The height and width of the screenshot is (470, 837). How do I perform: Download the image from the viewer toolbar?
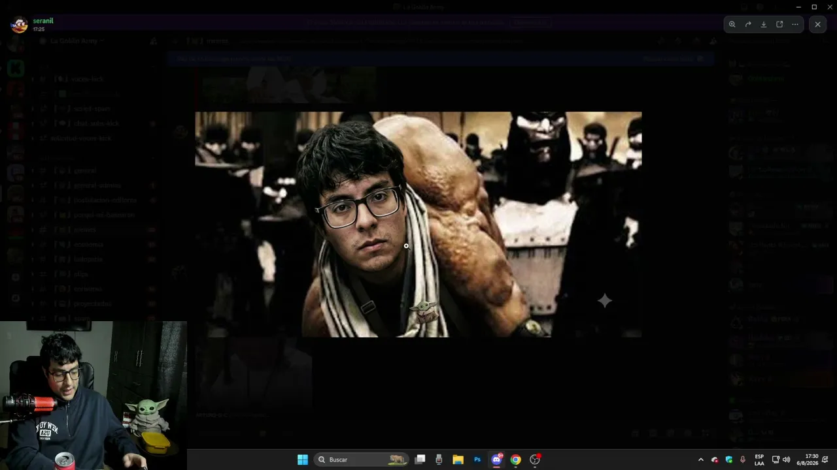(764, 24)
